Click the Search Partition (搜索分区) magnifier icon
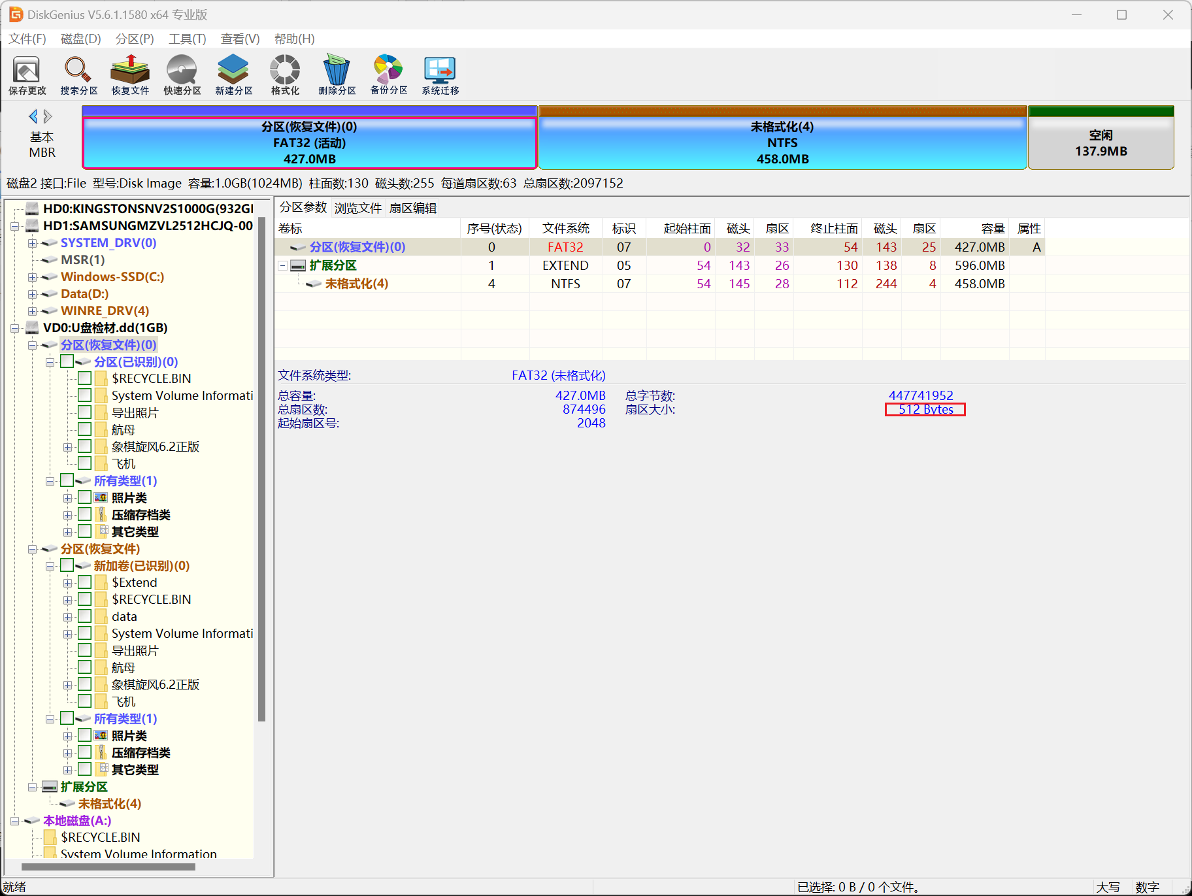Image resolution: width=1192 pixels, height=896 pixels. (78, 75)
